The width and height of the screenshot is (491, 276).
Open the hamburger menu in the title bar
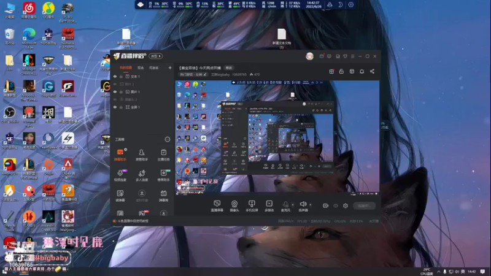click(352, 56)
